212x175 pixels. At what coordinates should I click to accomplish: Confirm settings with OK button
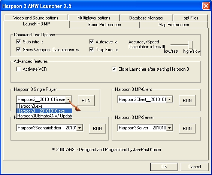[164, 167]
